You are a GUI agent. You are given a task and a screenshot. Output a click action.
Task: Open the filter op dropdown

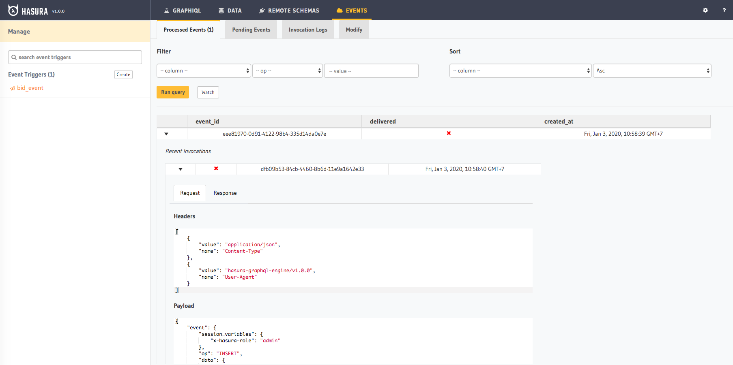tap(288, 70)
